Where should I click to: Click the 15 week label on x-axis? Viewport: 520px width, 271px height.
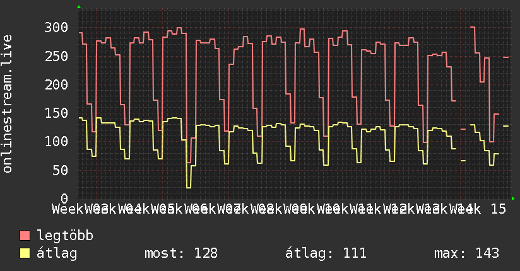pos(499,209)
